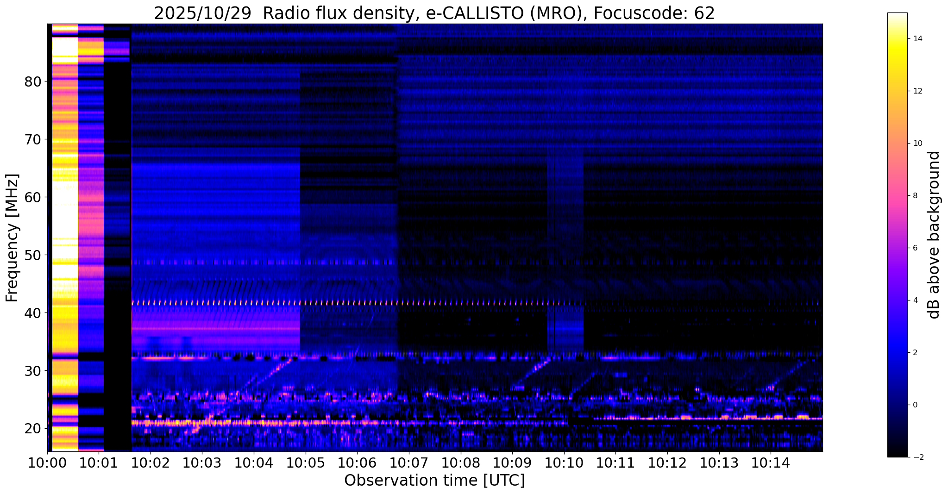948x494 pixels.
Task: Click the 10:02 time tick label
Action: [151, 463]
